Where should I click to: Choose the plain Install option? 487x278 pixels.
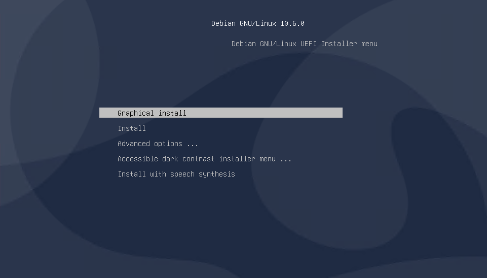tap(132, 128)
